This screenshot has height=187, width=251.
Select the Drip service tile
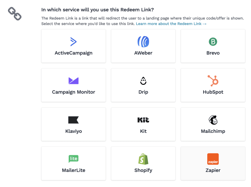click(x=143, y=85)
